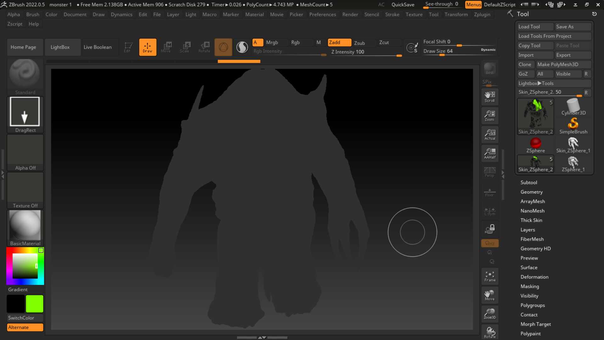The height and width of the screenshot is (340, 604).
Task: Click the Export button
Action: (x=573, y=55)
